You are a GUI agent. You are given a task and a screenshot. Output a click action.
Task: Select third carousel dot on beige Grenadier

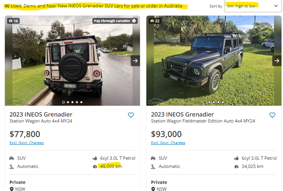coord(72,102)
